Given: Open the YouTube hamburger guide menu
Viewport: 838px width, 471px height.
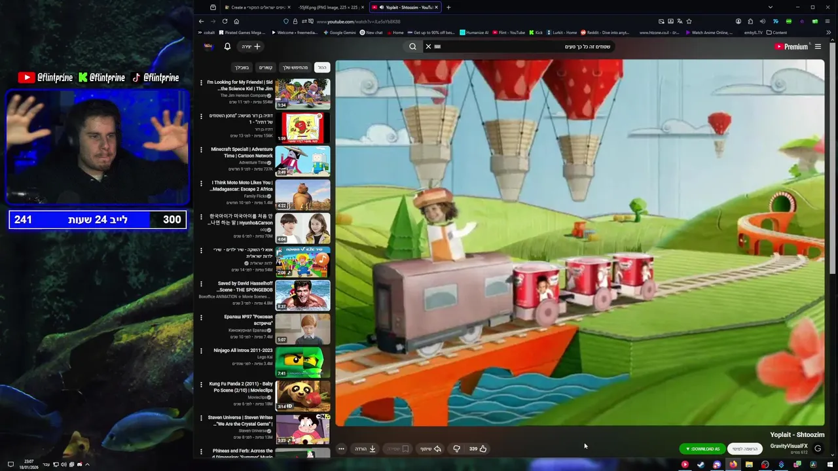Looking at the screenshot, I should click(x=818, y=46).
